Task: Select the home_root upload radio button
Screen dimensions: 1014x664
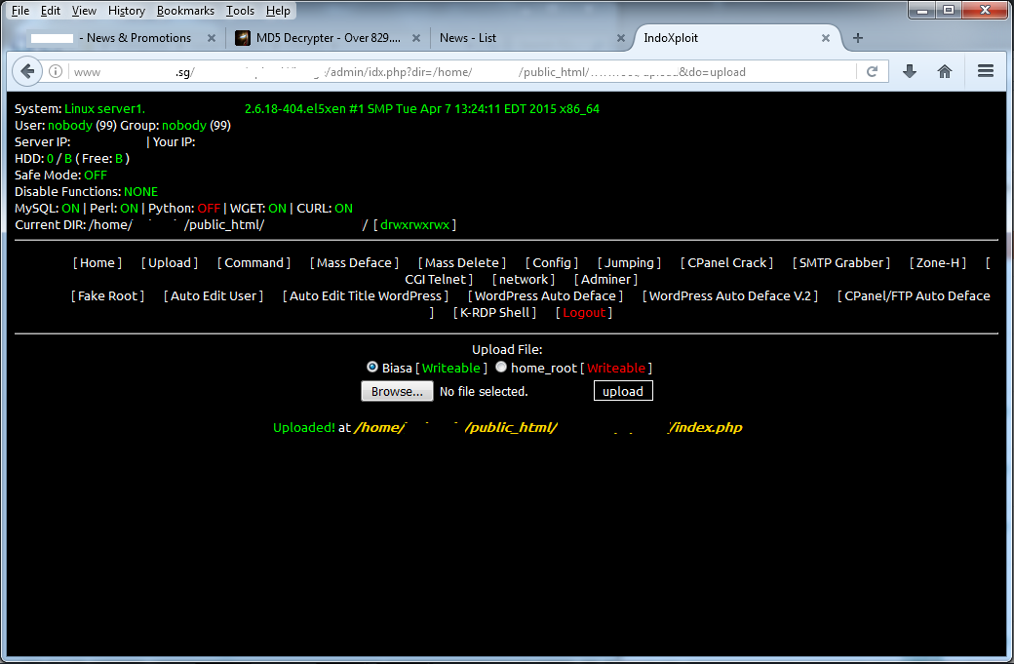Action: 501,367
